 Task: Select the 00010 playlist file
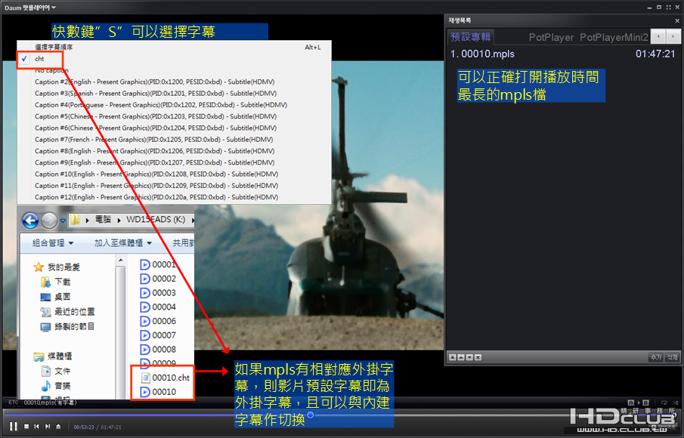(157, 392)
